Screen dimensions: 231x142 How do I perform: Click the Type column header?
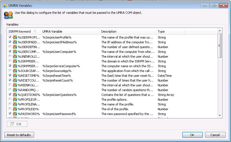170,31
